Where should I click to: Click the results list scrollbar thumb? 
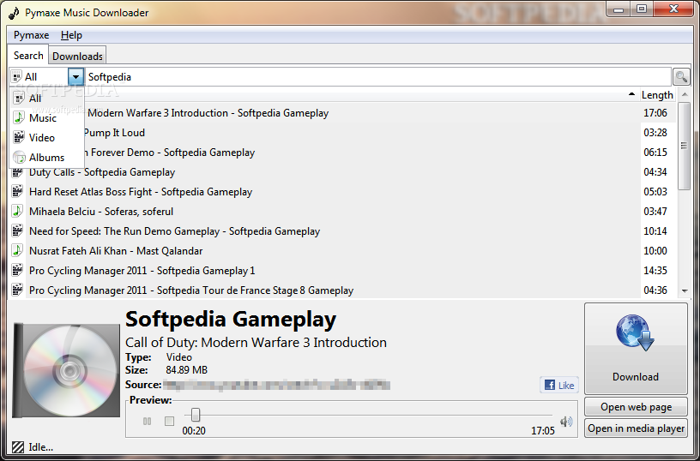pos(684,147)
